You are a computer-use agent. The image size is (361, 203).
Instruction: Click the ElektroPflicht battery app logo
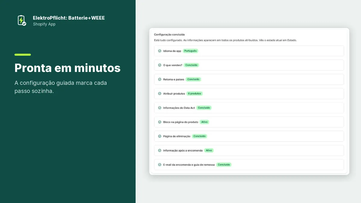pyautogui.click(x=22, y=20)
